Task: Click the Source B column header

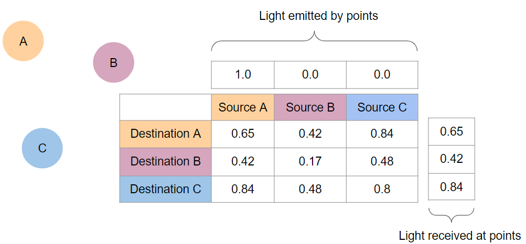Action: (310, 107)
